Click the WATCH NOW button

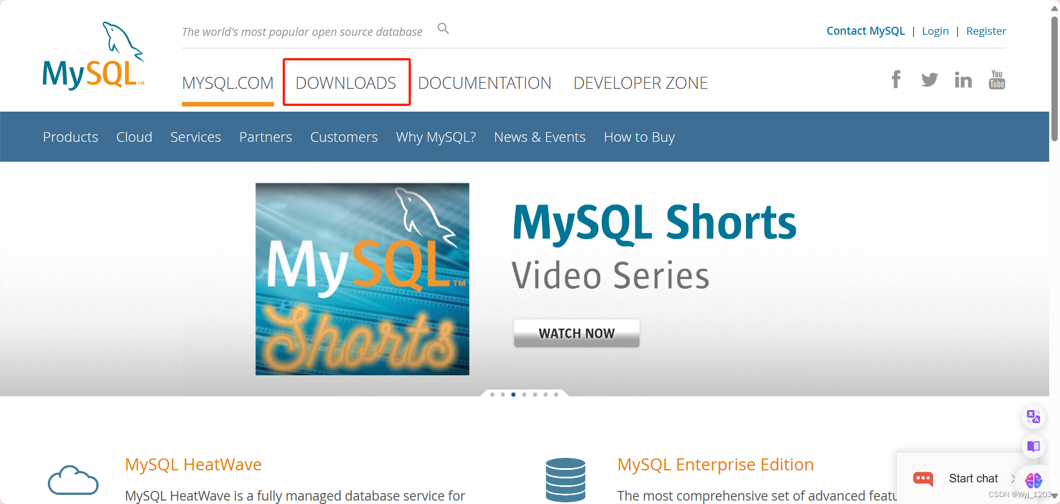tap(577, 333)
